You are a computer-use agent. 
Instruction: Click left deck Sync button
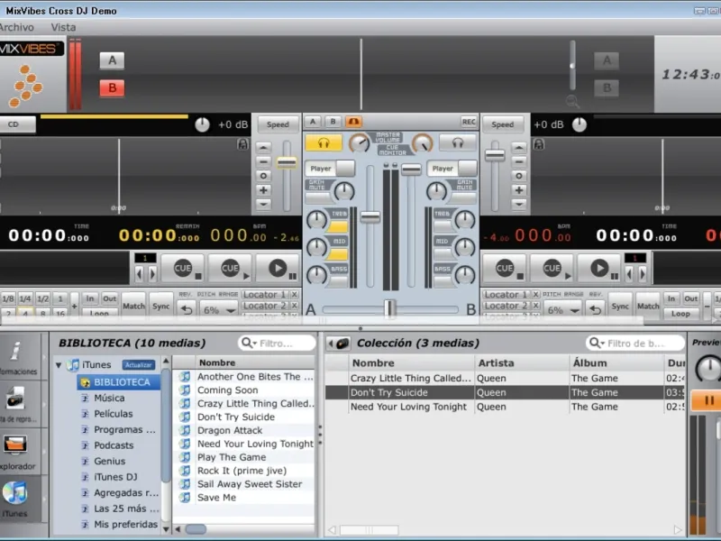(x=161, y=306)
